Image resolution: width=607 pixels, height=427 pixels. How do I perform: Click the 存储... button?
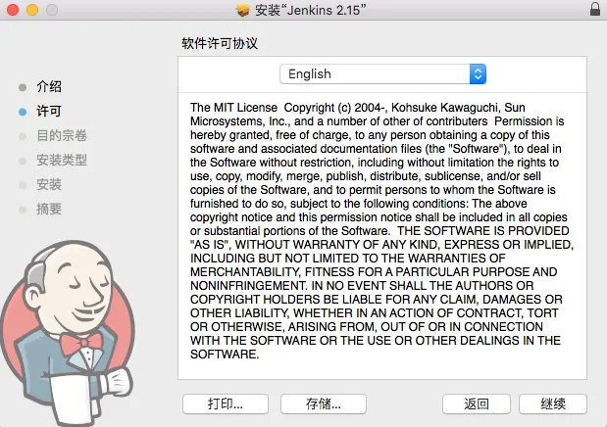[324, 403]
